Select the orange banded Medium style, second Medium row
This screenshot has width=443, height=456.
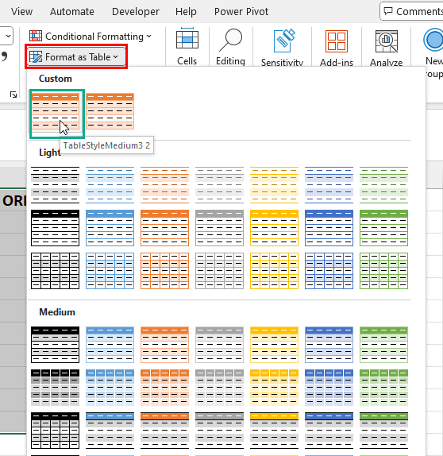pos(164,388)
